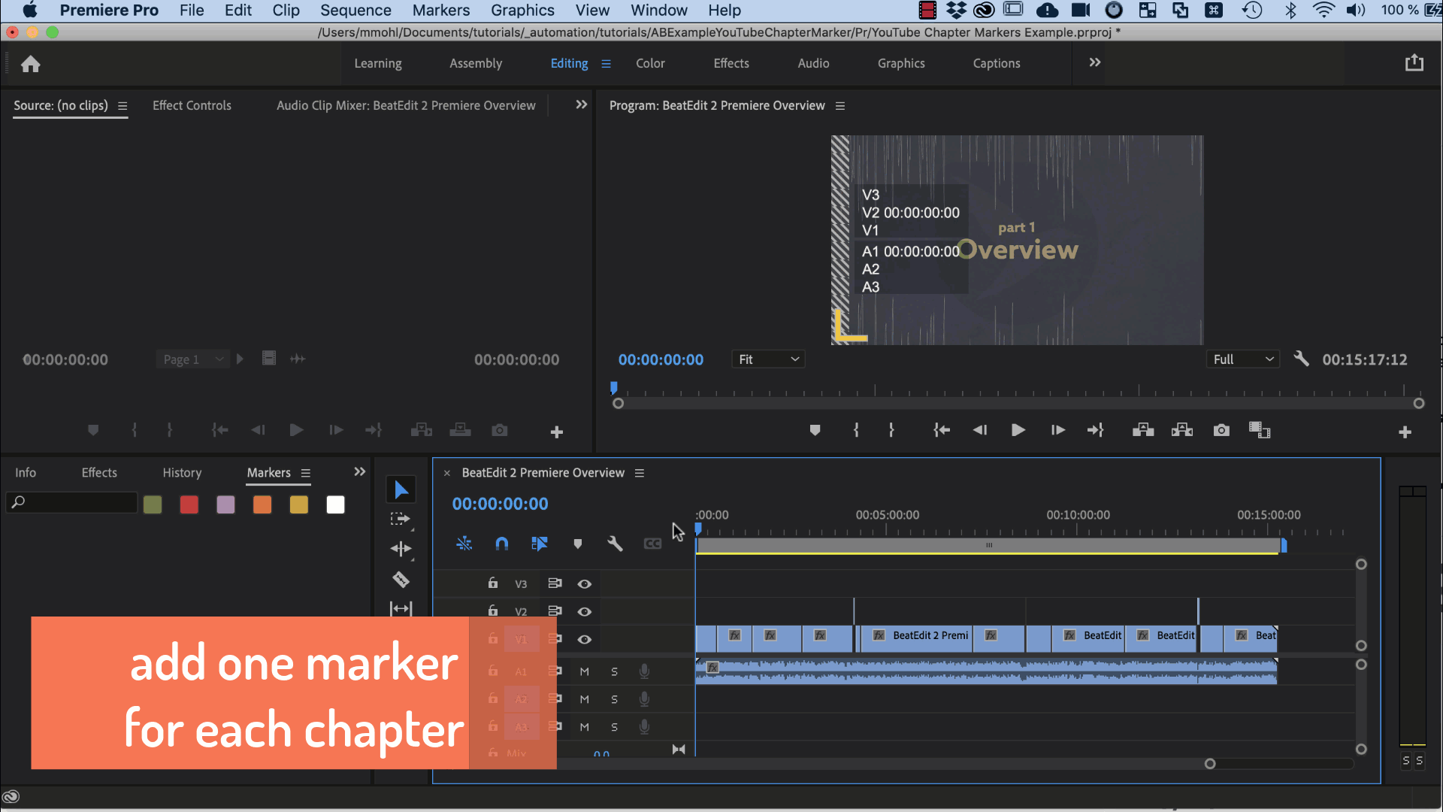Expand the workspace overflow chevron
Image resolution: width=1443 pixels, height=812 pixels.
[x=1094, y=63]
